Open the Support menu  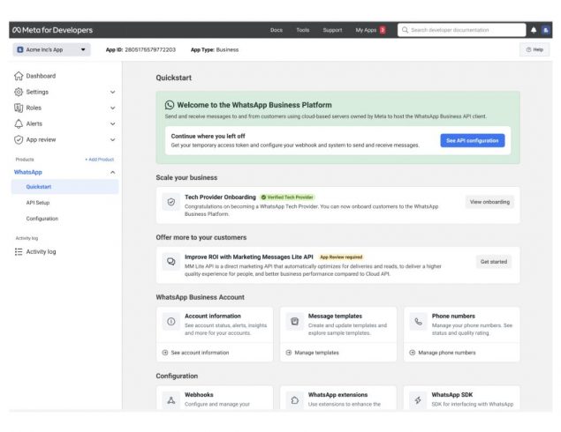click(x=332, y=30)
